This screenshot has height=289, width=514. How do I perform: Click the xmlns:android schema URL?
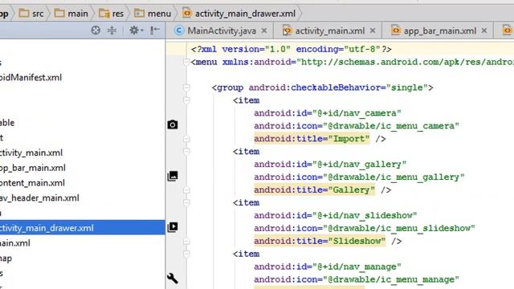click(405, 62)
